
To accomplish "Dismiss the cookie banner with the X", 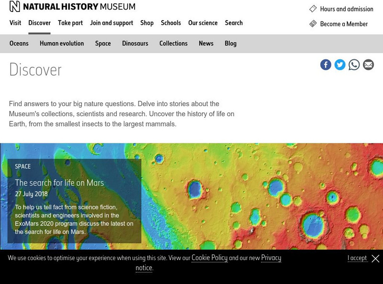I will pos(375,259).
